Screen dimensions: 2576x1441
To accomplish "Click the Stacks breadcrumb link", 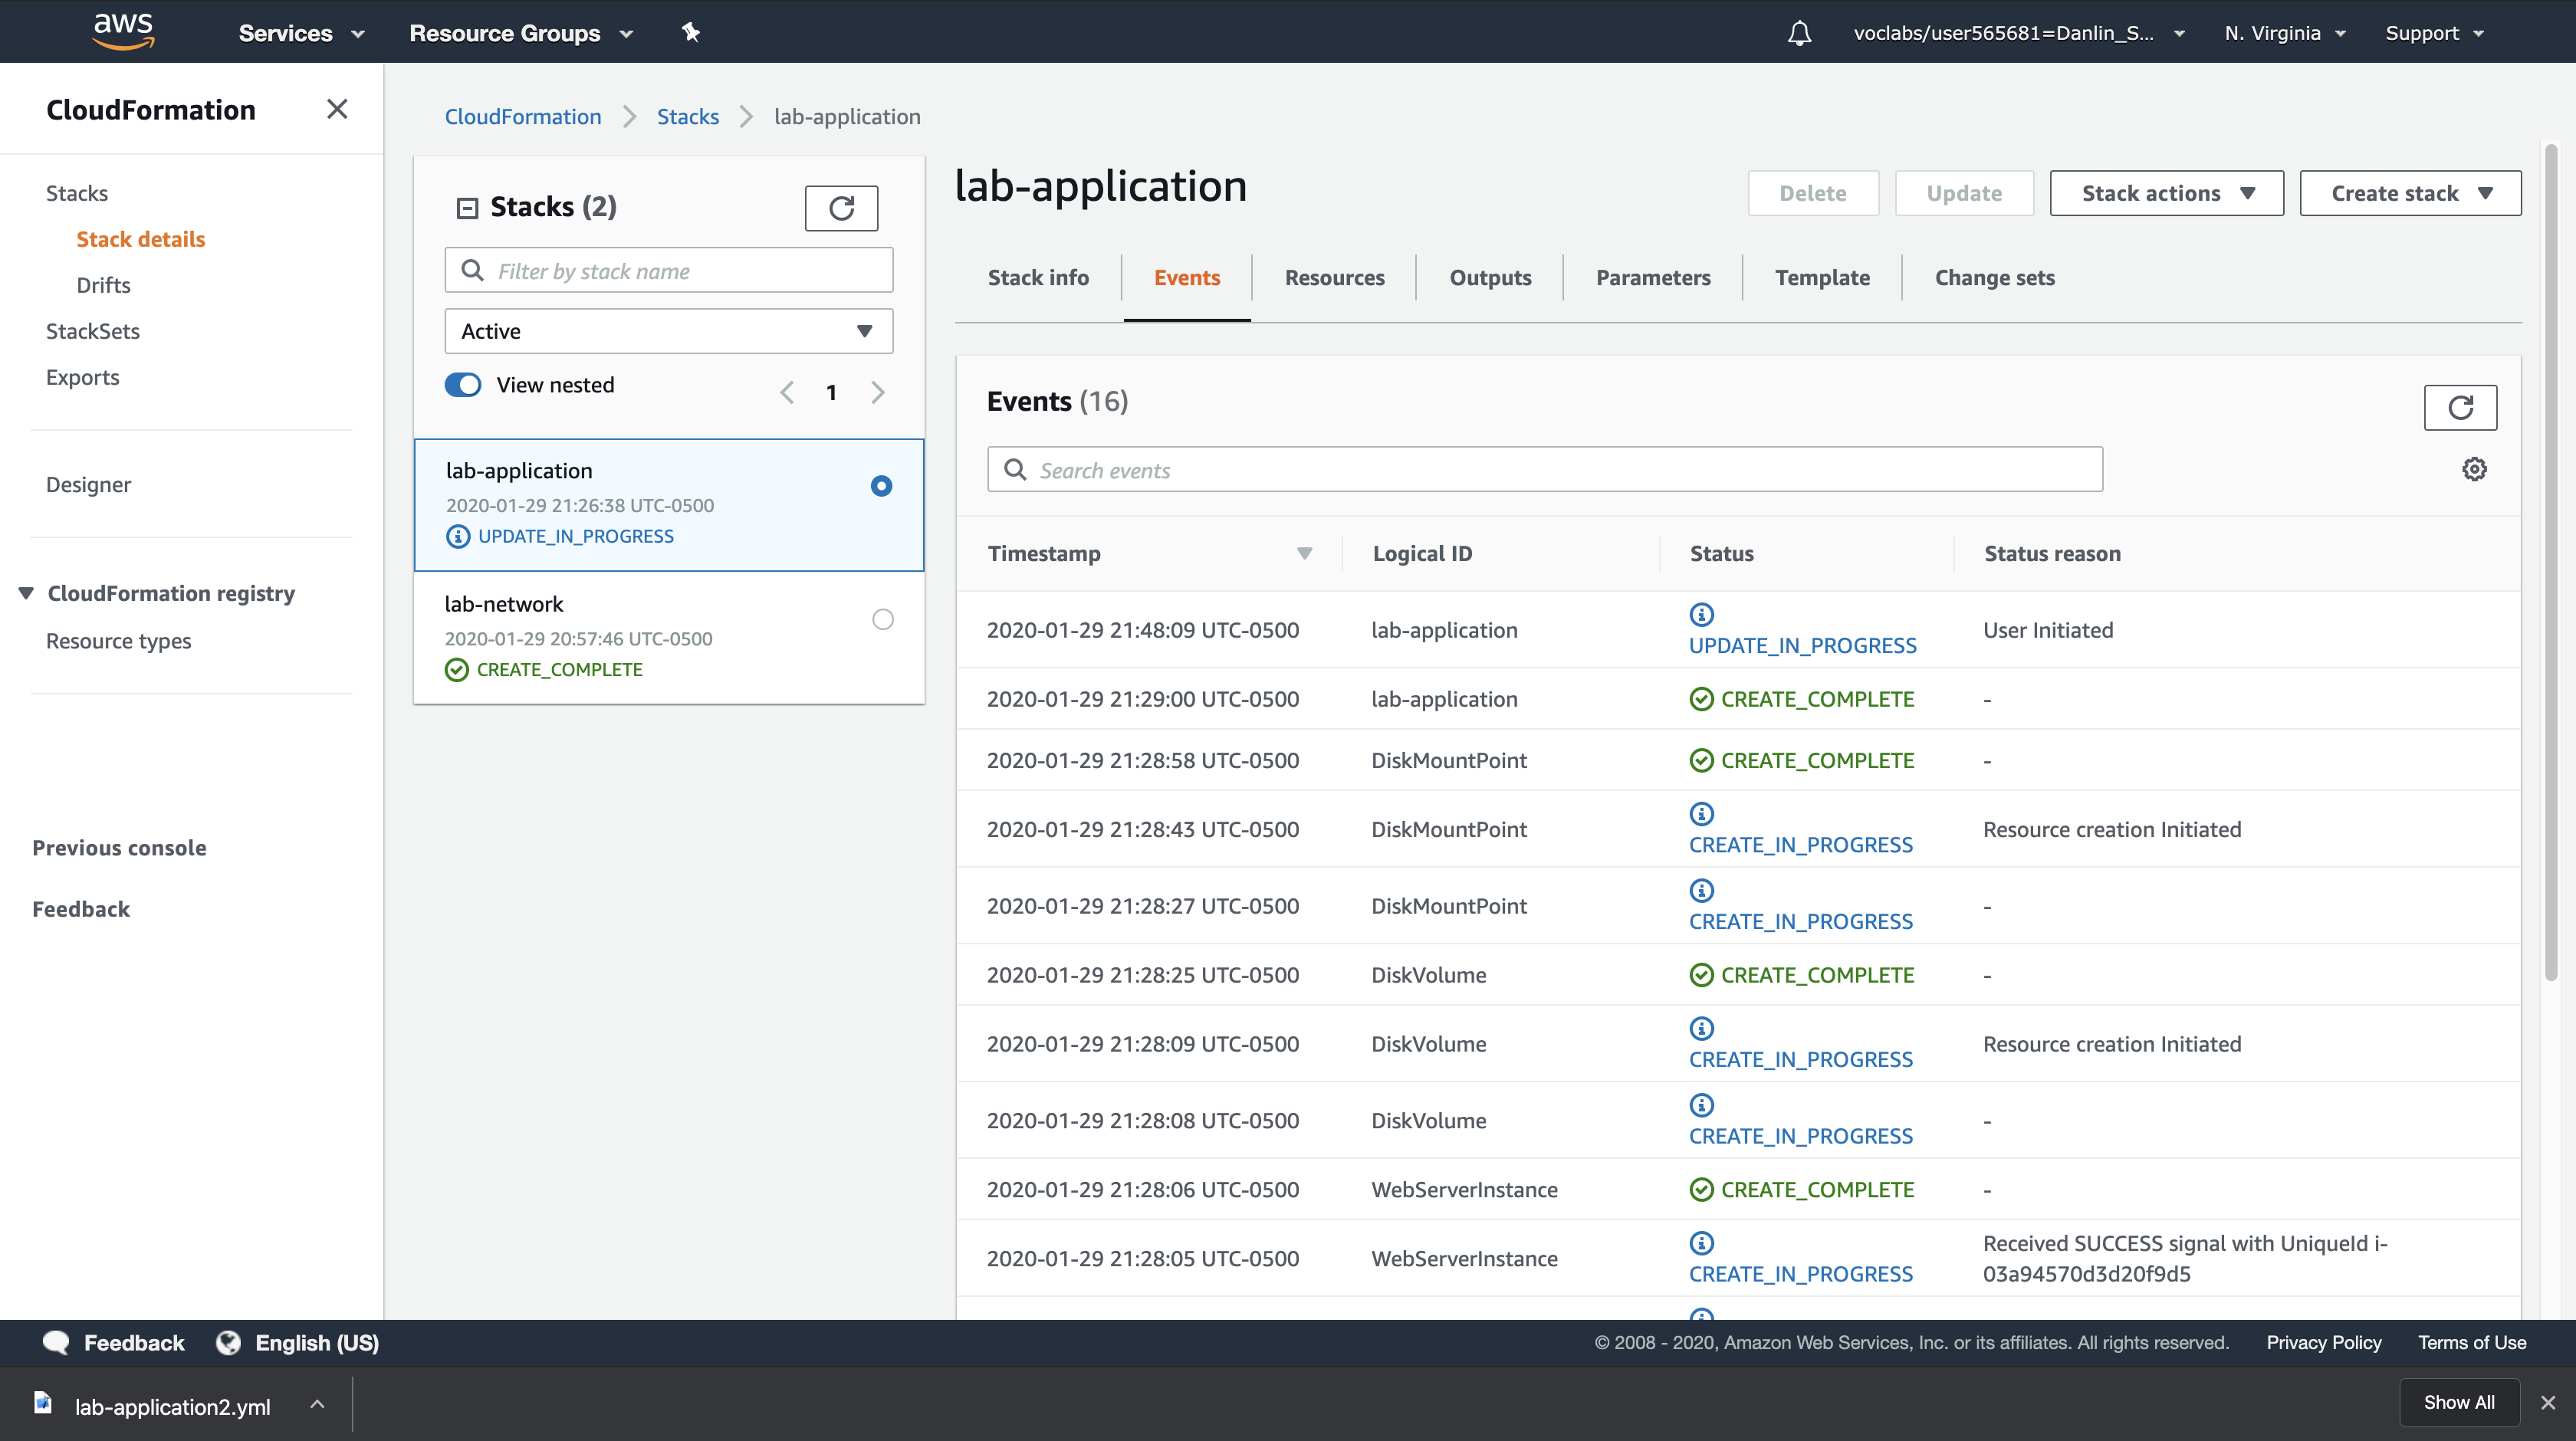I will click(x=687, y=116).
